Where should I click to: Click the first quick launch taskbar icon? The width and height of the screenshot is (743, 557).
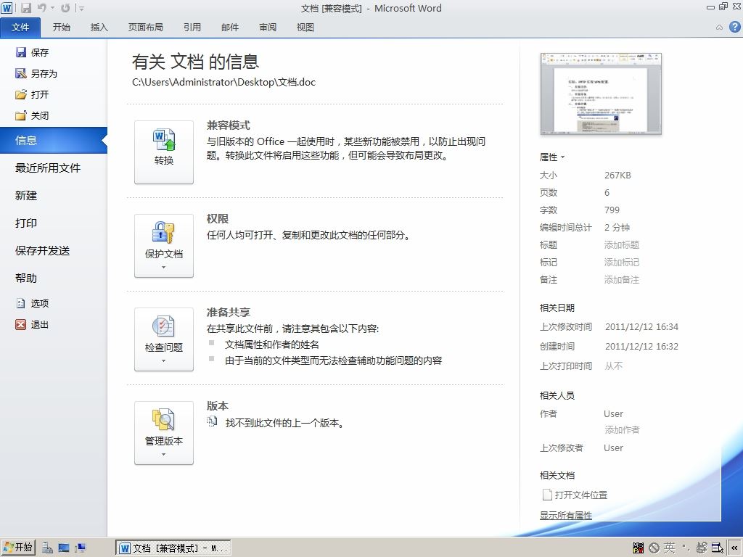(x=47, y=548)
